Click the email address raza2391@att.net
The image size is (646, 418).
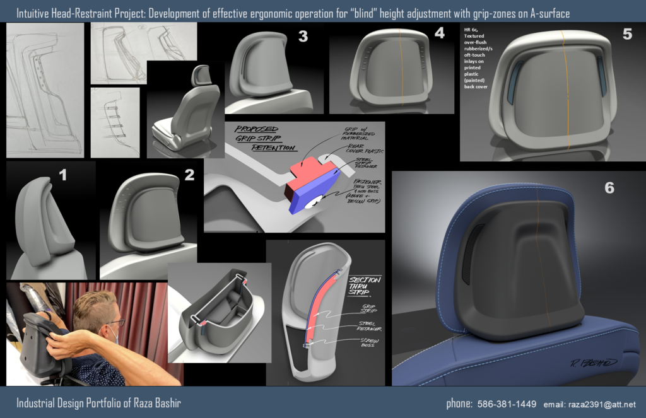pos(600,404)
